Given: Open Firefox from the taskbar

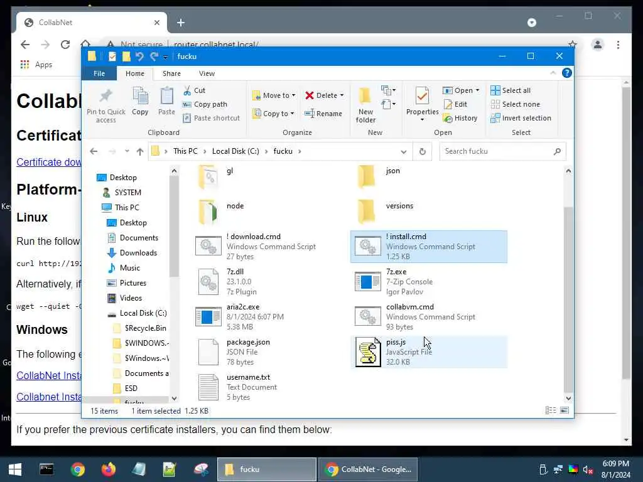Looking at the screenshot, I should tap(109, 469).
